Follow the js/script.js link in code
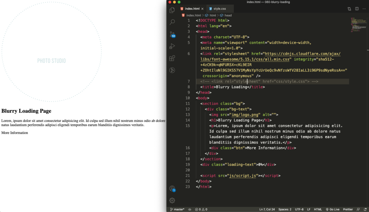The image size is (369, 212). coord(243,176)
